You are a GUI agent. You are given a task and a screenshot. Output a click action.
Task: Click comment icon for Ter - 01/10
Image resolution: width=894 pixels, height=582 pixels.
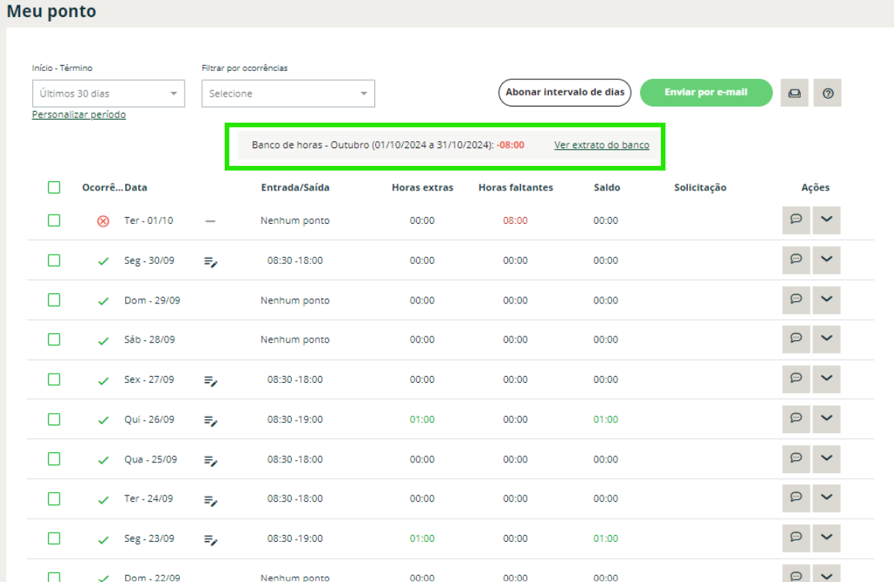795,220
